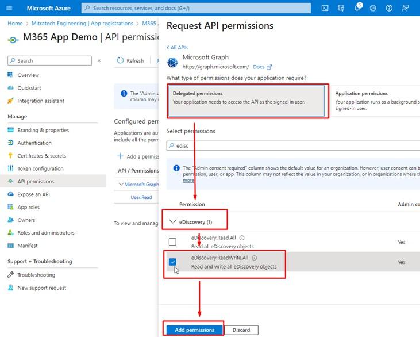This screenshot has height=337, width=420.
Task: Click the Certificates & secrets key icon
Action: [x=10, y=155]
